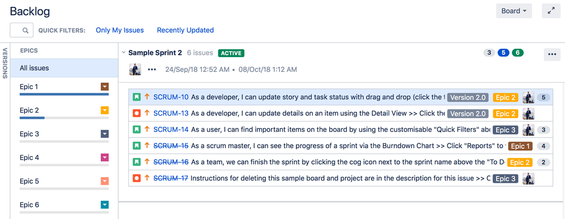Screen dimensions: 565x219
Task: Click Epic 2 progress bar
Action: point(64,118)
